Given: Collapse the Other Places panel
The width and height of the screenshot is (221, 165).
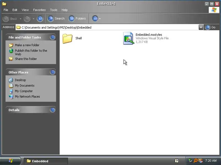Looking at the screenshot, I should (52, 72).
